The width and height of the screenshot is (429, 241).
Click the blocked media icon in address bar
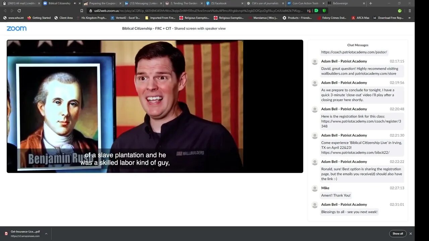309,11
